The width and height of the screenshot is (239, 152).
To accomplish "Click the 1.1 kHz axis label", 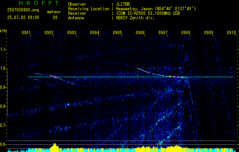I will pyautogui.click(x=3, y=49).
